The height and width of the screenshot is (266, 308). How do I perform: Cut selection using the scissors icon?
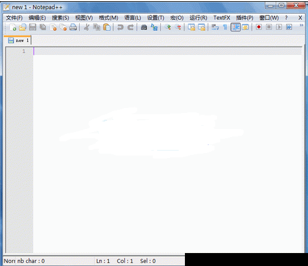[87, 27]
